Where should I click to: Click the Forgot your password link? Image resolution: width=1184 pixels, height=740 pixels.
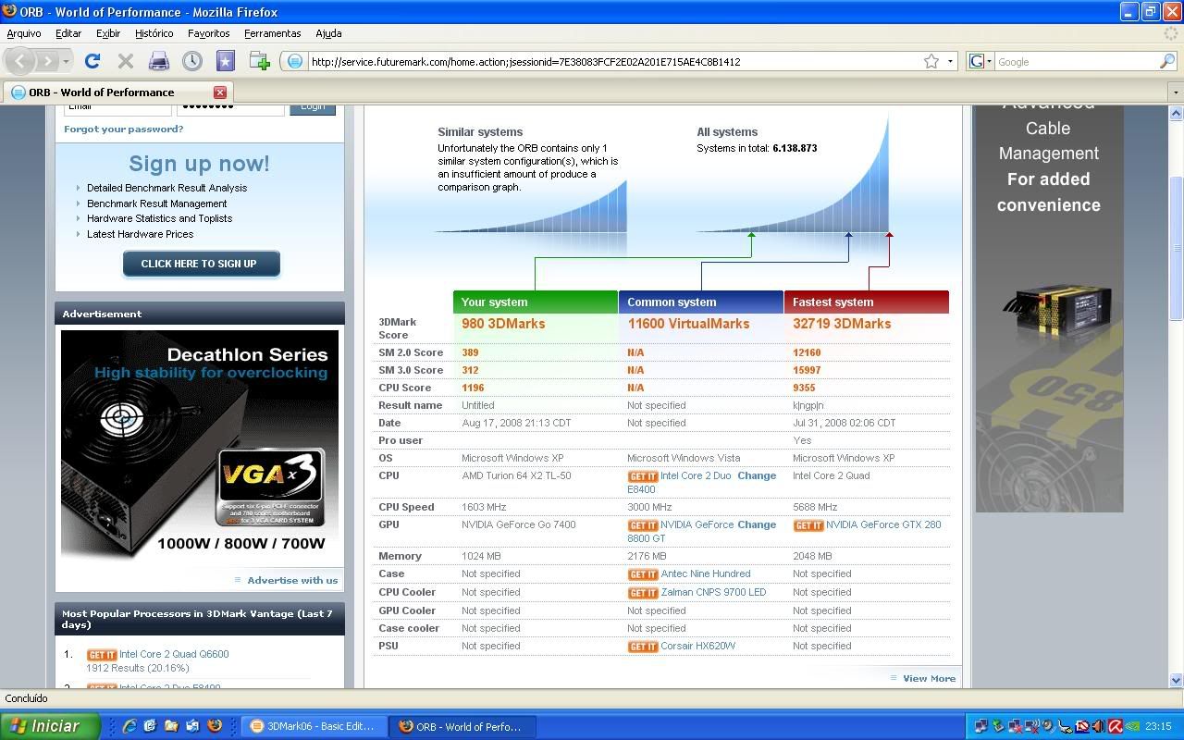(x=123, y=129)
